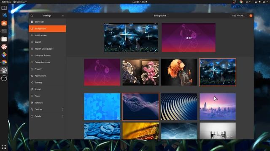Select the purple snowy landscape wallpaper
Image resolution: width=270 pixels, height=151 pixels.
[218, 107]
